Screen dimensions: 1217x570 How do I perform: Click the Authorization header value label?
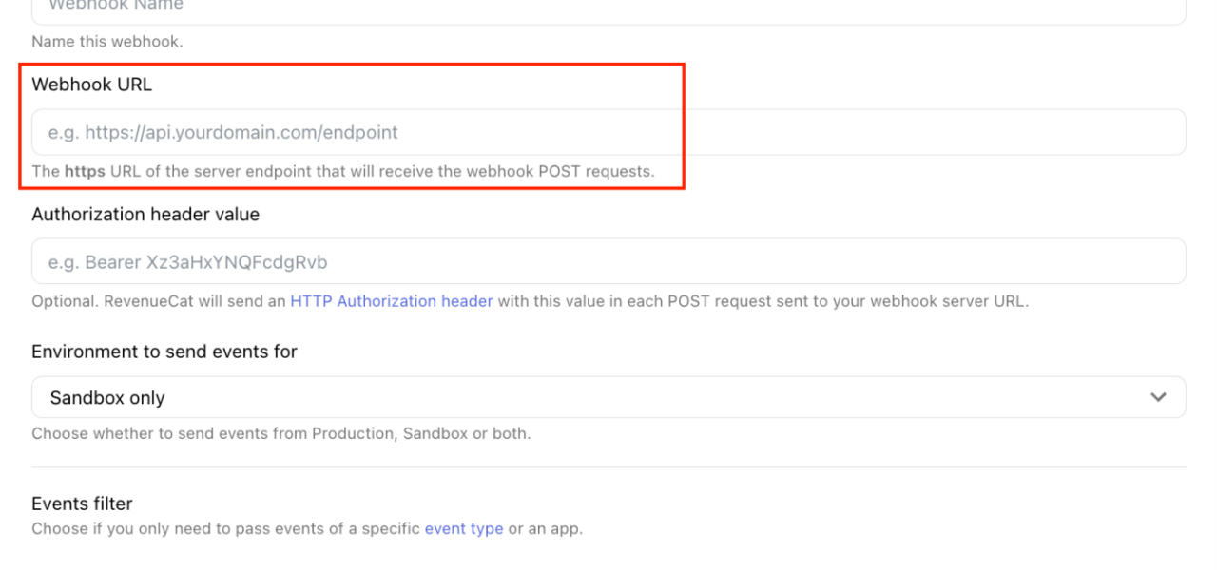(x=145, y=215)
